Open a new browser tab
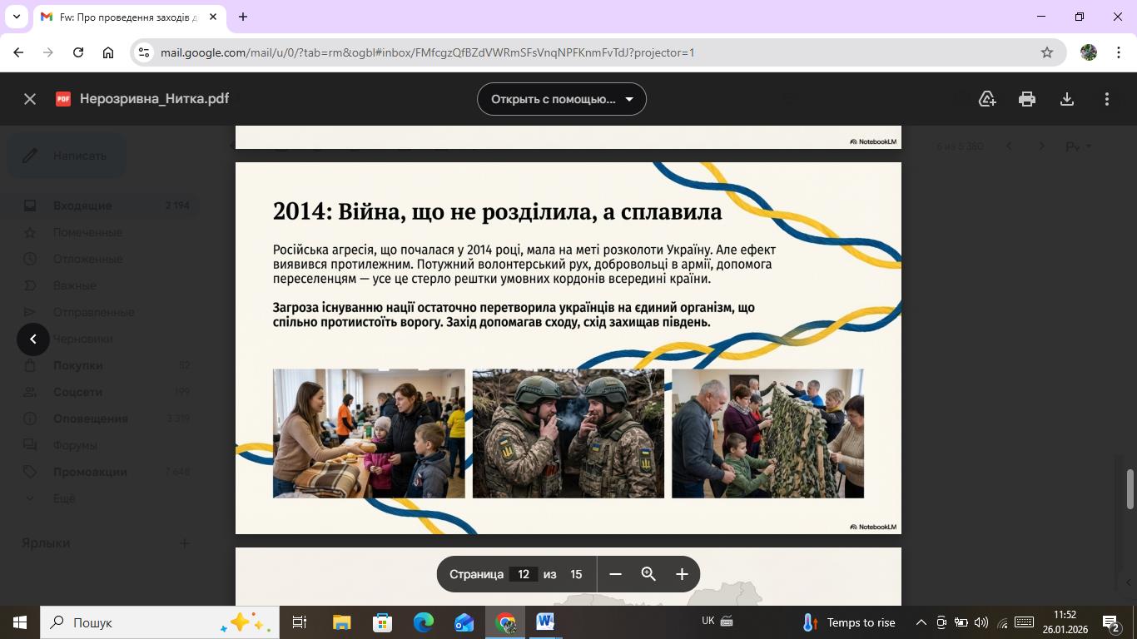This screenshot has height=639, width=1137. click(243, 17)
